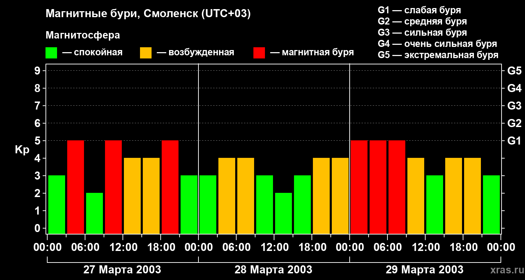Click 27 March 09:00–12:00 red bar
525x280 pixels.
(113, 187)
